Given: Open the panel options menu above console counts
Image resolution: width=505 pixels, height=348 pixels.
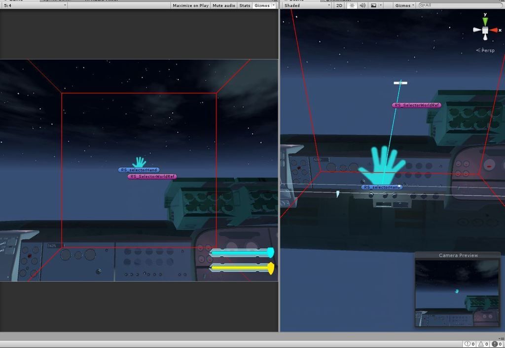Looking at the screenshot, I should coord(501,338).
